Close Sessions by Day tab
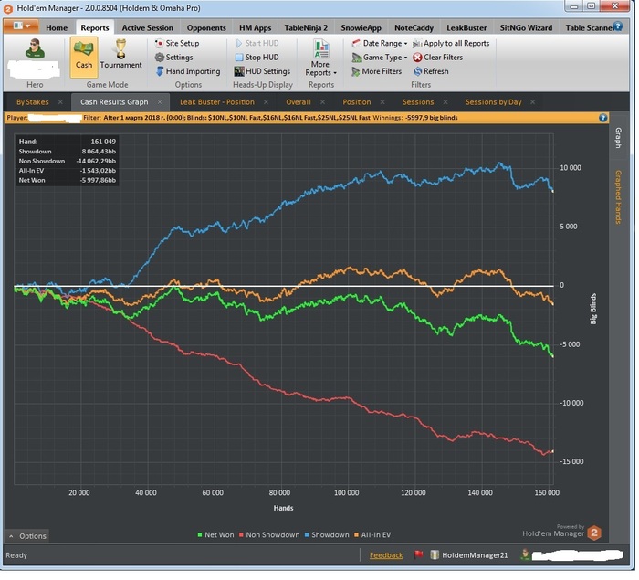639x580 pixels. pyautogui.click(x=532, y=102)
